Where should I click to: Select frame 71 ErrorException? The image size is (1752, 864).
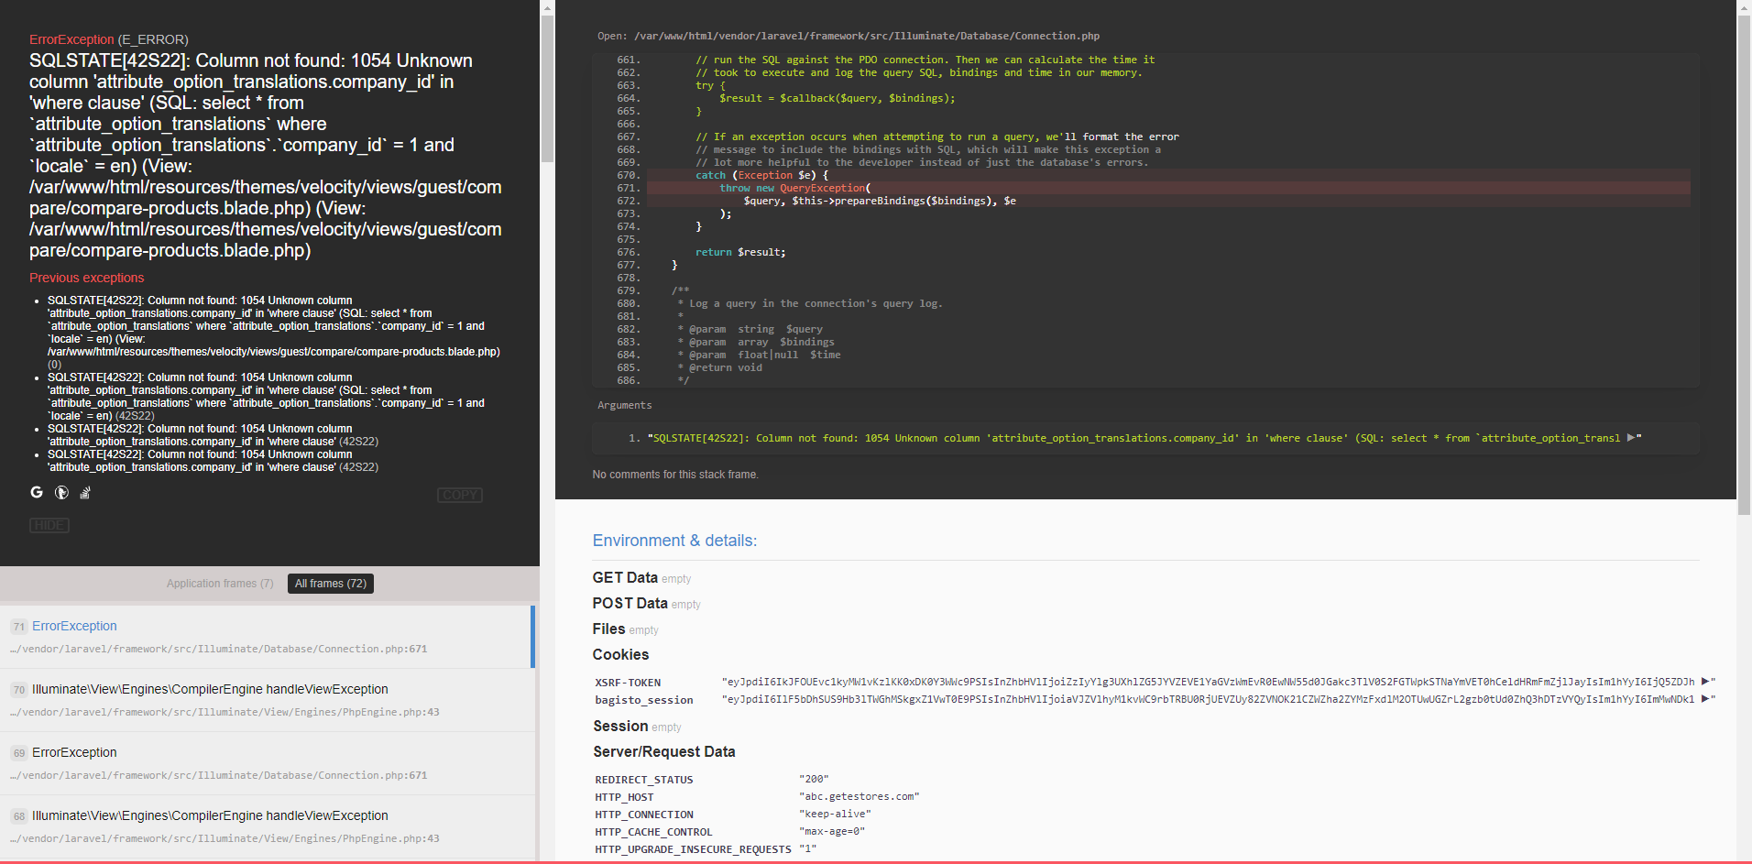pos(266,637)
